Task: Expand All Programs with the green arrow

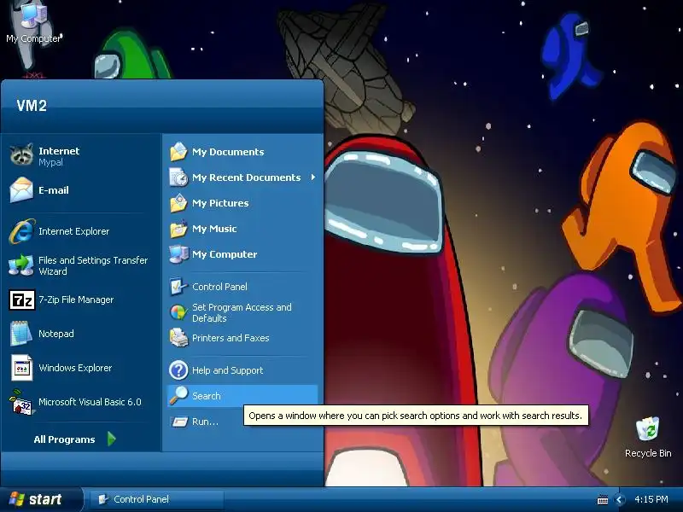Action: point(112,439)
